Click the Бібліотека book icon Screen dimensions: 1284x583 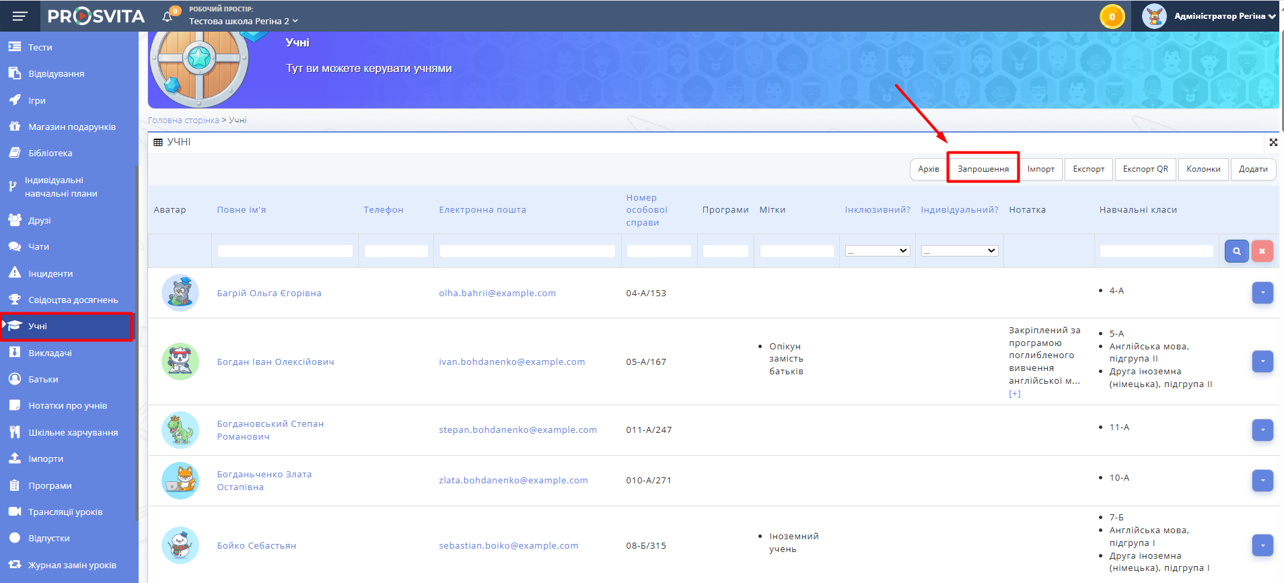[x=15, y=153]
